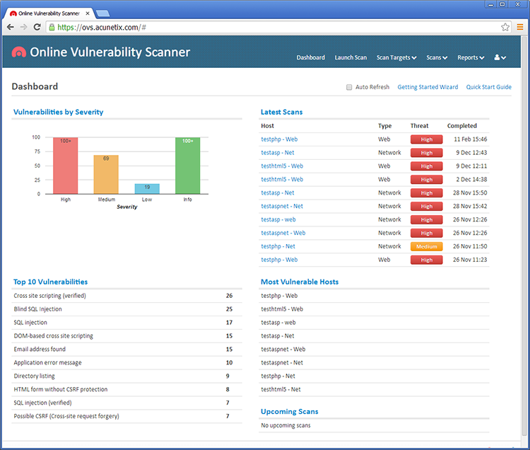
Task: Close the Online Vulnerability Scanner tab
Action: click(88, 13)
